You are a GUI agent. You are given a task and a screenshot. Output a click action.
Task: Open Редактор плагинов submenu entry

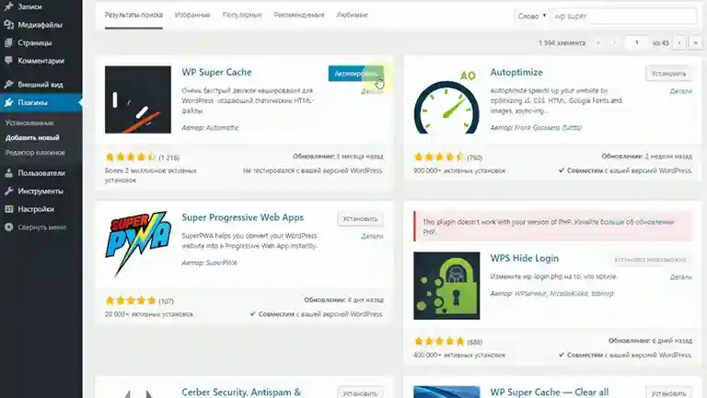(x=35, y=153)
